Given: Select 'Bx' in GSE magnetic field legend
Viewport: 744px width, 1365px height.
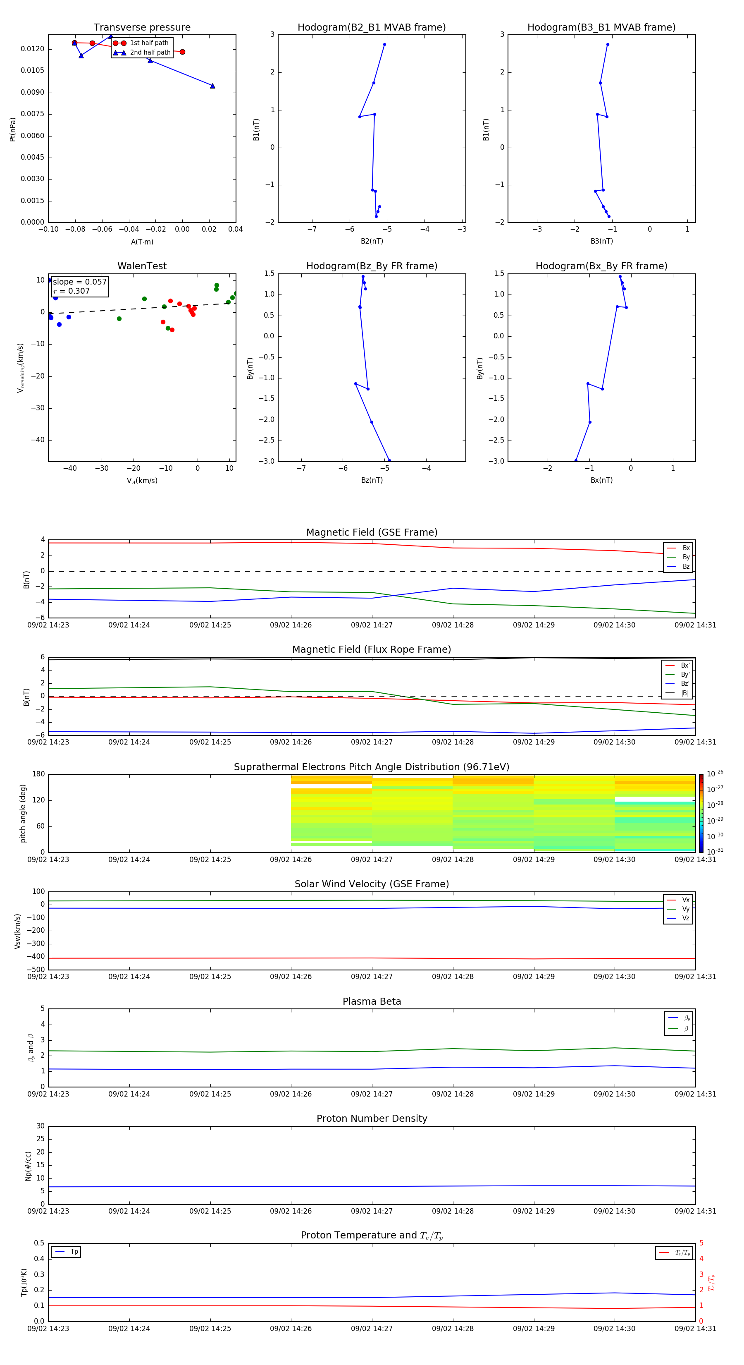Looking at the screenshot, I should pos(679,548).
